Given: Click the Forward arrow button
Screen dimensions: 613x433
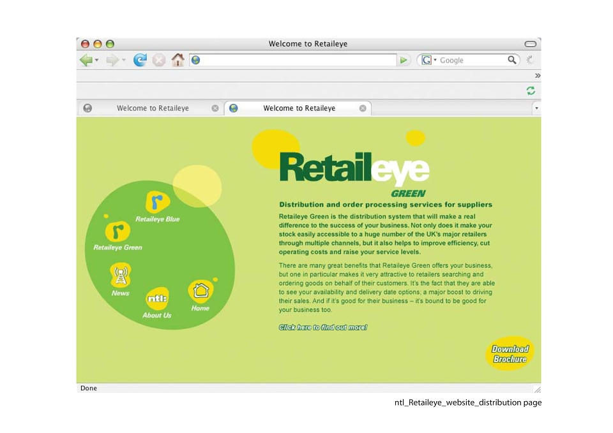Looking at the screenshot, I should pyautogui.click(x=112, y=60).
